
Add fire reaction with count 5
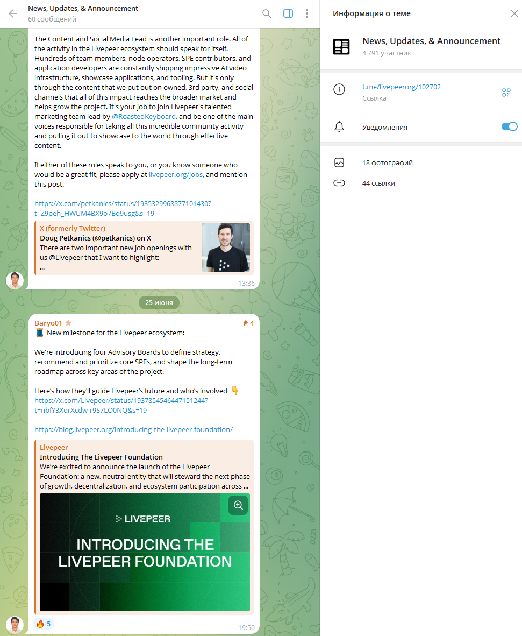pos(44,624)
